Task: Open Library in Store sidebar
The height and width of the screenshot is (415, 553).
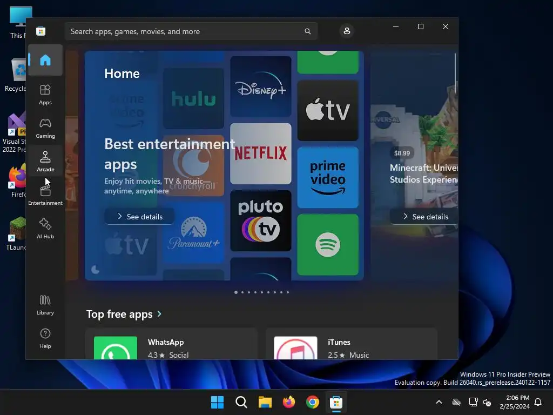Action: (x=45, y=305)
